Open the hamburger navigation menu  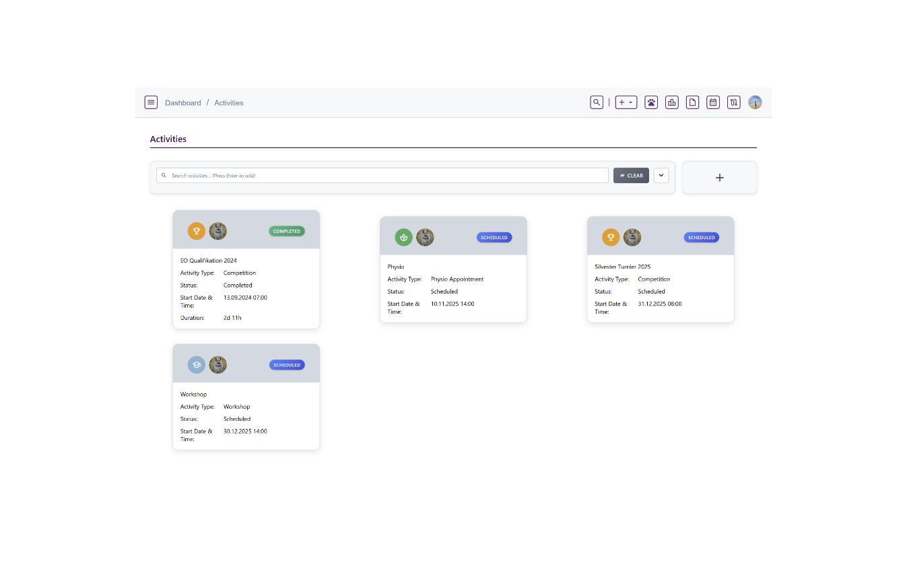pyautogui.click(x=151, y=102)
